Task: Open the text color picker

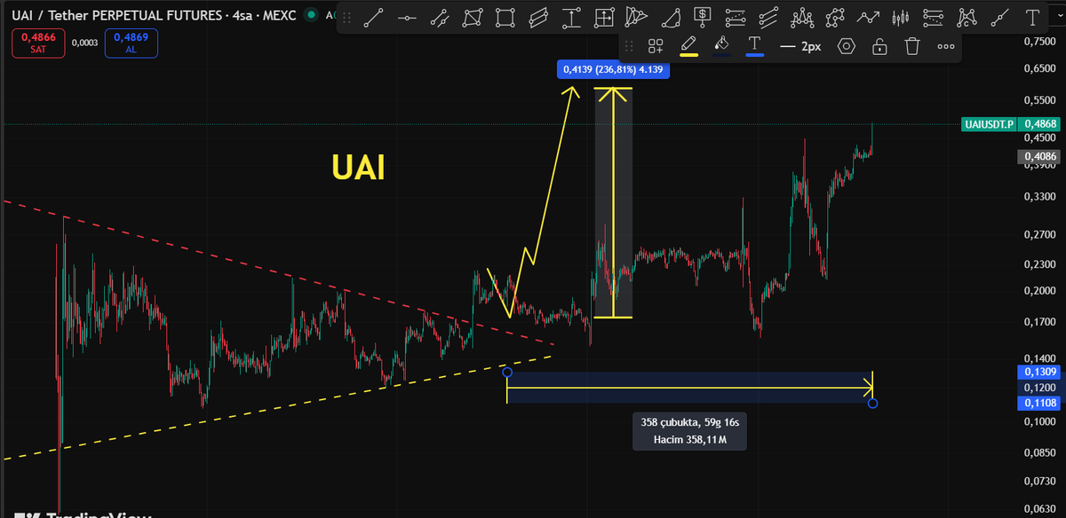Action: point(755,45)
